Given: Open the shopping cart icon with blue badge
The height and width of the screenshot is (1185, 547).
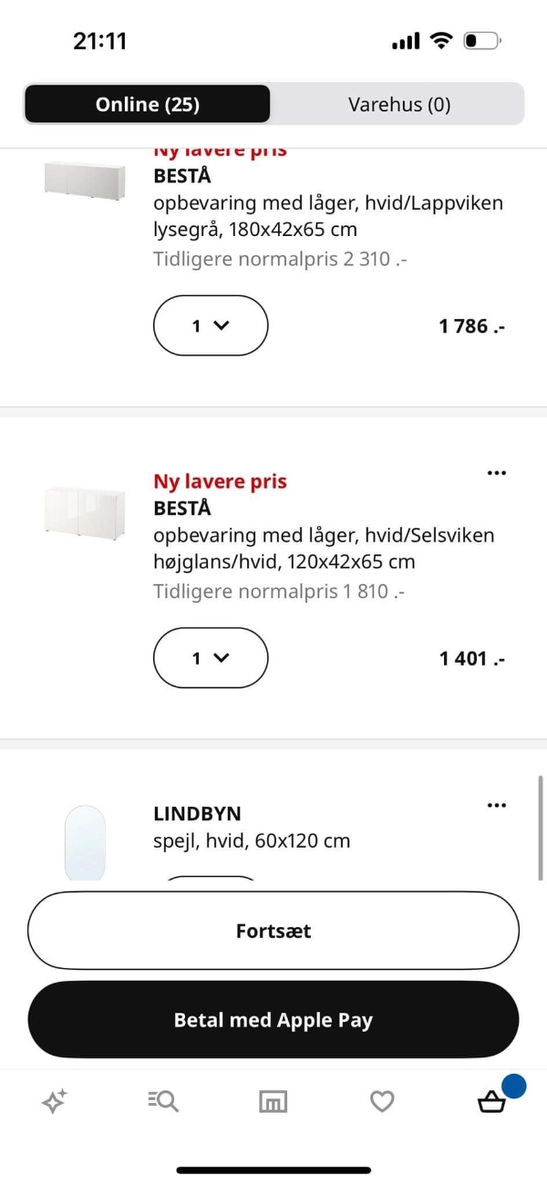Looking at the screenshot, I should click(492, 1103).
